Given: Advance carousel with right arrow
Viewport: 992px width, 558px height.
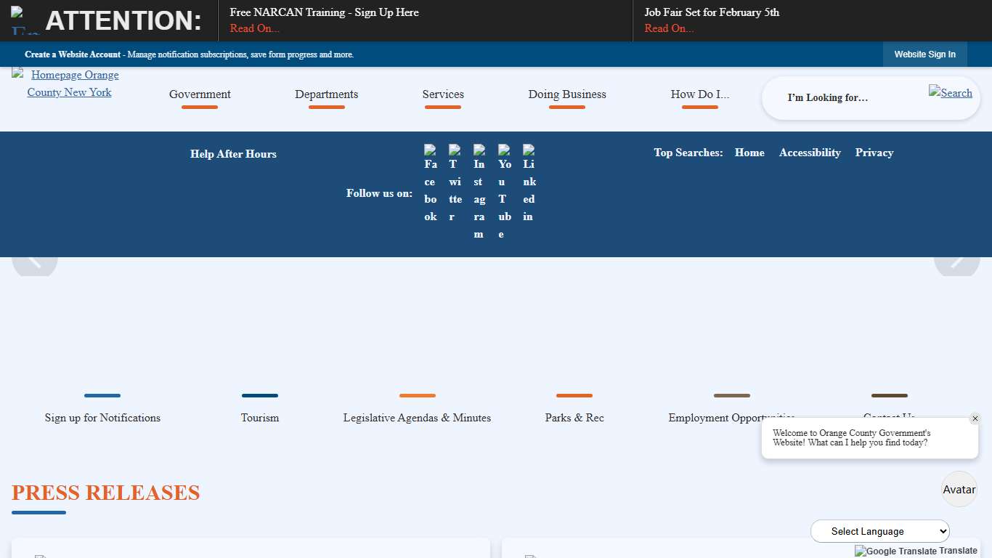Looking at the screenshot, I should [x=956, y=262].
